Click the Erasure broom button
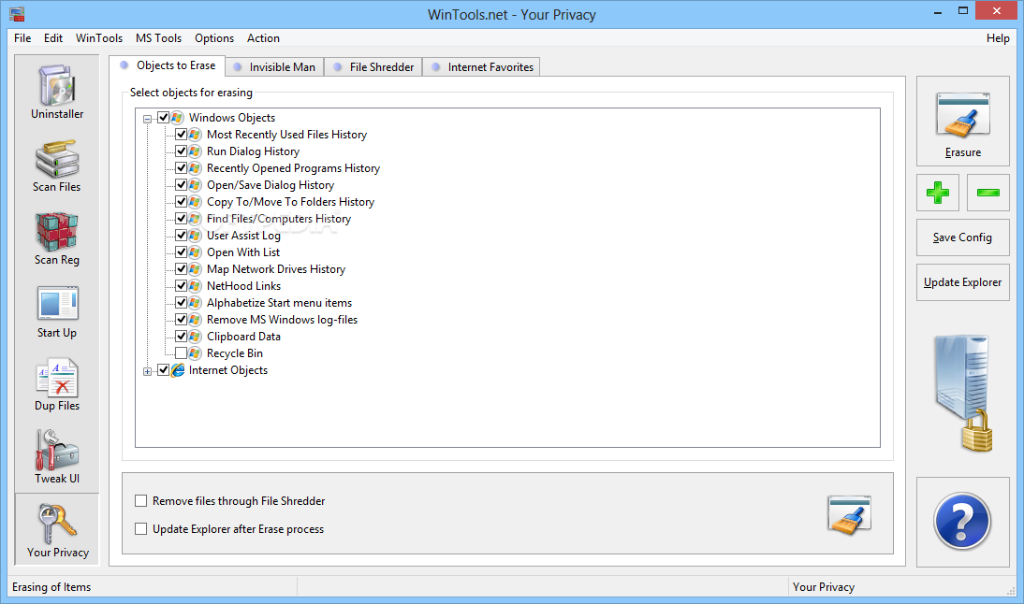Viewport: 1024px width, 604px height. pos(962,122)
